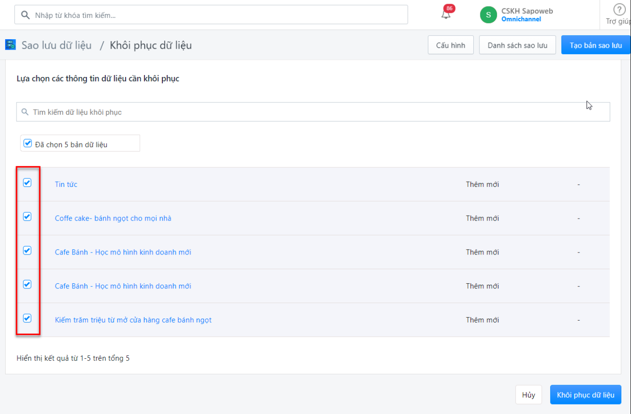Uncheck the checkbox for the Tin tức row
631x414 pixels.
pos(27,183)
